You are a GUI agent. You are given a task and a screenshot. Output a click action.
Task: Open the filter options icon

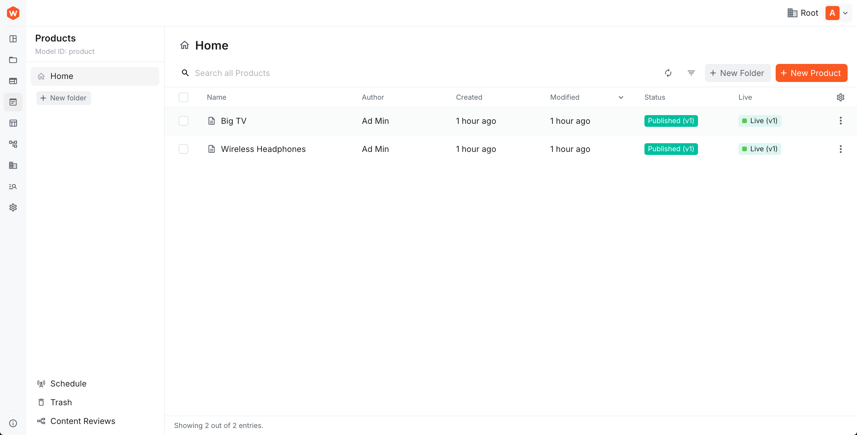(x=691, y=73)
